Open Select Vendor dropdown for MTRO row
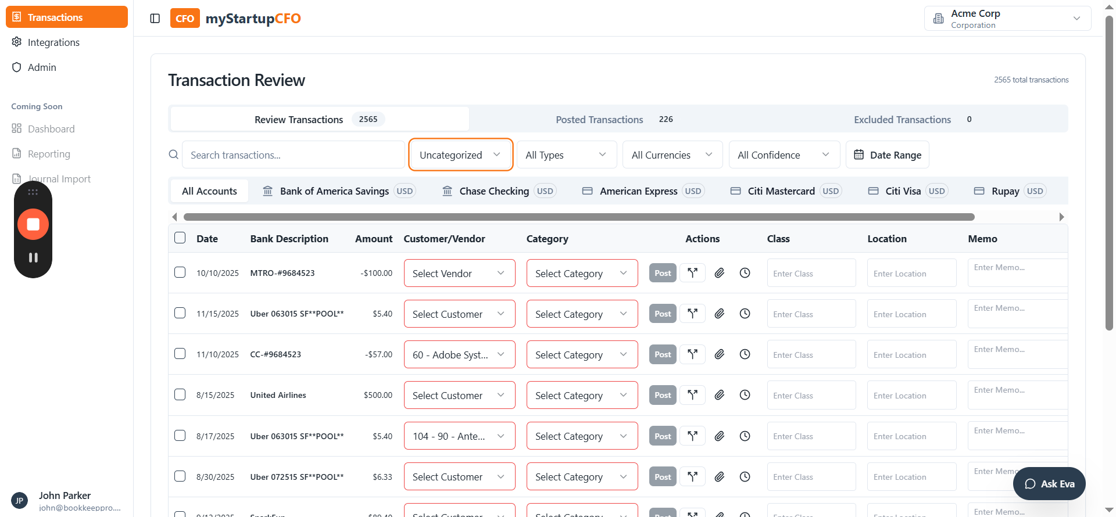The image size is (1116, 517). pos(459,273)
